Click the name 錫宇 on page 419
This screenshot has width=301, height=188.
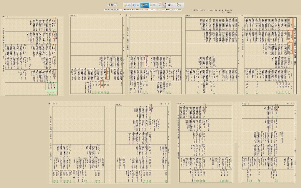click(x=99, y=174)
